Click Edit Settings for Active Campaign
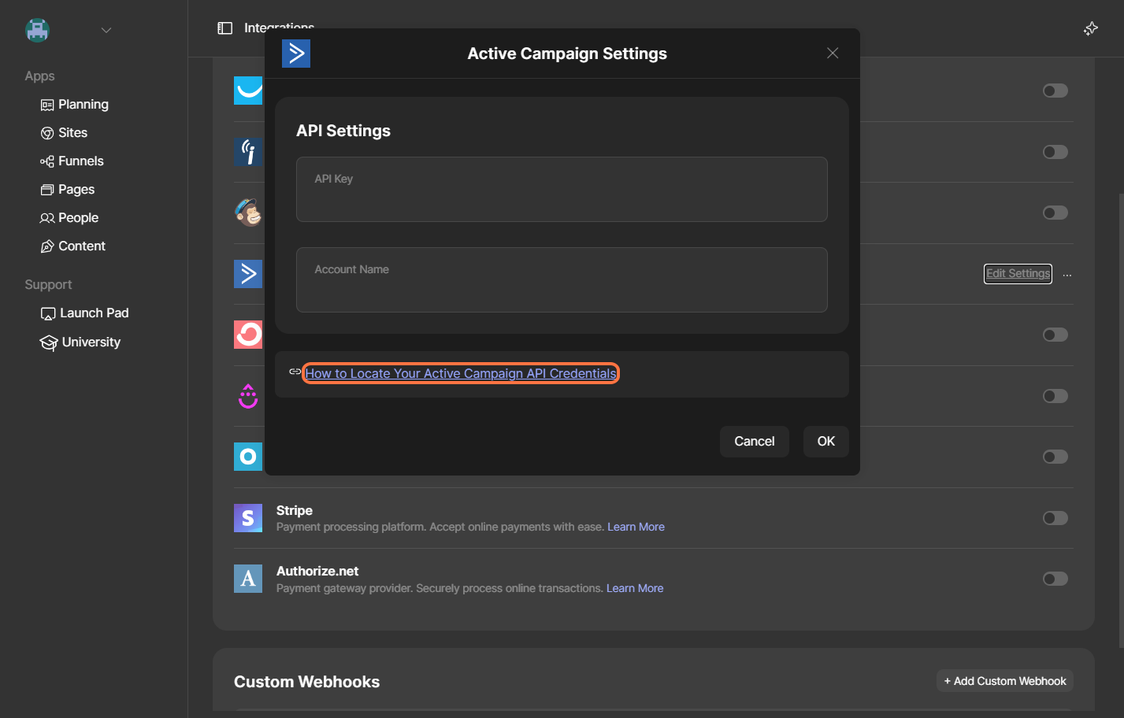The width and height of the screenshot is (1124, 718). (1018, 273)
